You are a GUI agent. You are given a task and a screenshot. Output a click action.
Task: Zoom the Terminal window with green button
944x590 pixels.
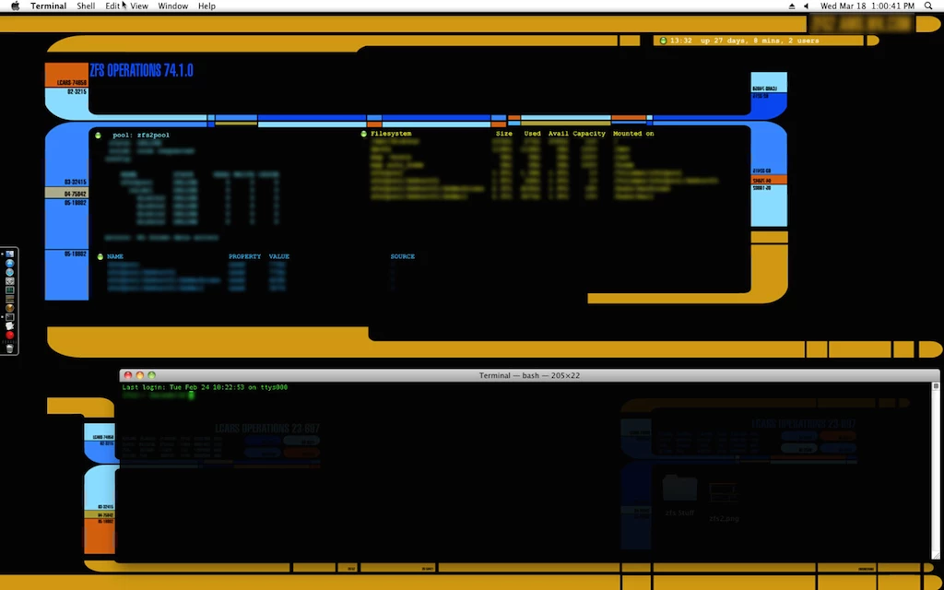pyautogui.click(x=152, y=375)
